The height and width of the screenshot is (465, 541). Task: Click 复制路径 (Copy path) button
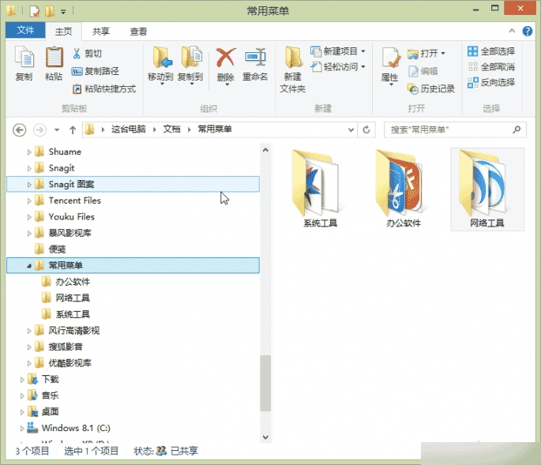tap(96, 71)
